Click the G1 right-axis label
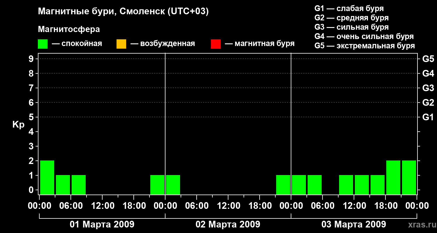 [428, 117]
